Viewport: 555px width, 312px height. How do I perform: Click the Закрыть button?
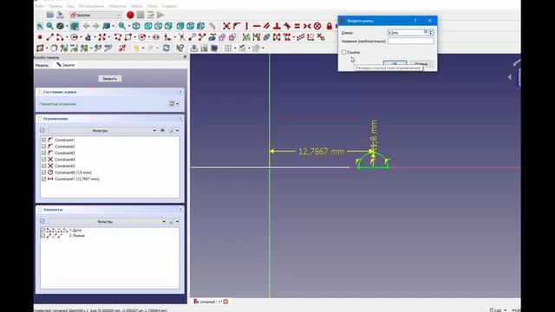[110, 79]
